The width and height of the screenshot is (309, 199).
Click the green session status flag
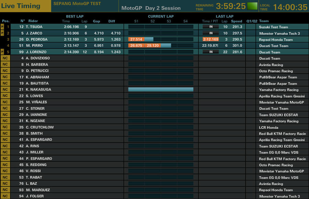(x=252, y=6)
